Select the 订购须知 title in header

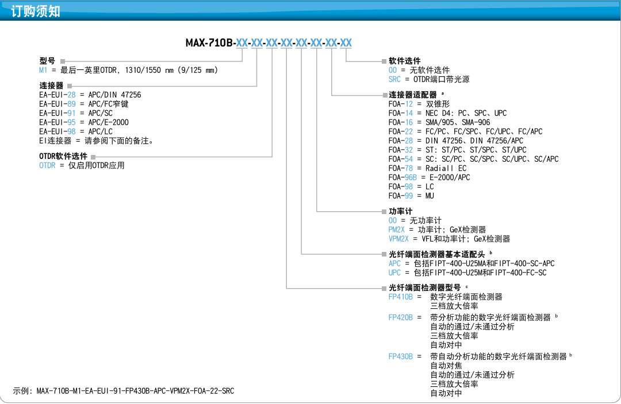click(x=36, y=10)
